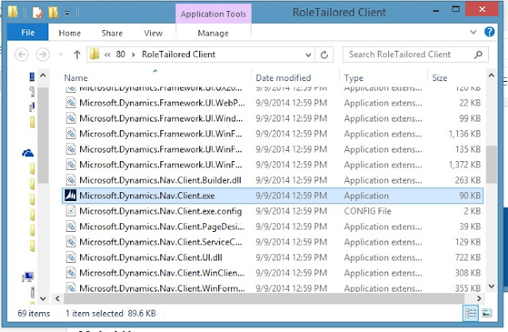Select Microsoft.Dynamics.Nav.Client.Builder.dll
This screenshot has width=508, height=332.
click(x=272, y=180)
